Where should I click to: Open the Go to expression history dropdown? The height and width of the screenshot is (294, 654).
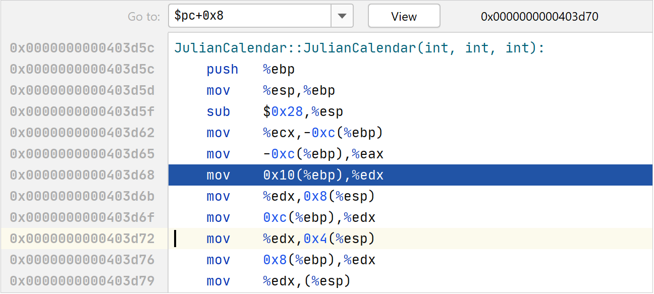tap(342, 16)
